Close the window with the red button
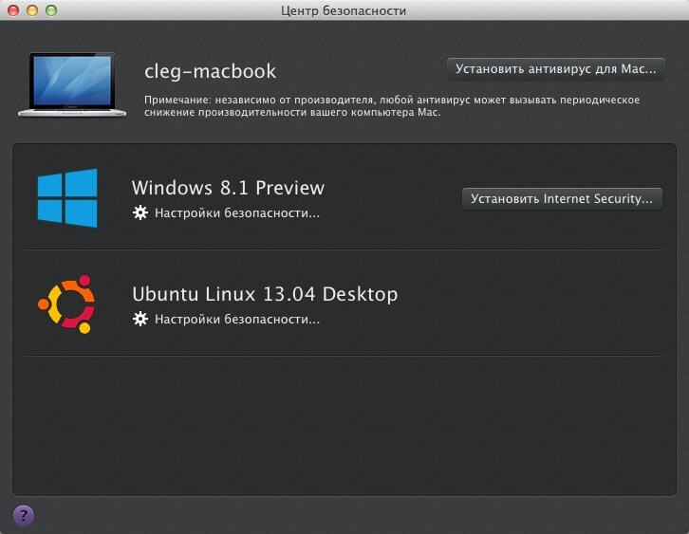The image size is (689, 534). tap(13, 10)
